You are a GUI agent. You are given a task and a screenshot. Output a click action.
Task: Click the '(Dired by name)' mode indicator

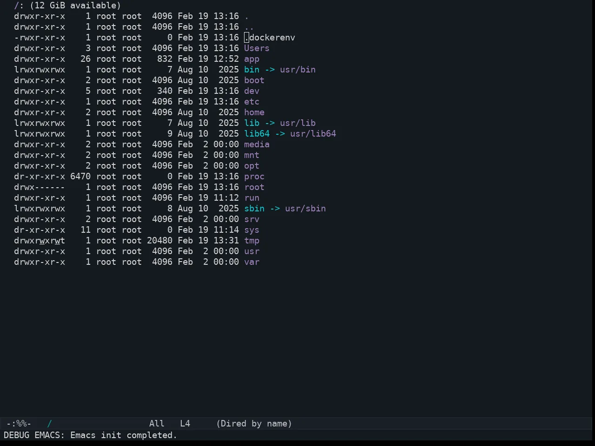pyautogui.click(x=254, y=424)
